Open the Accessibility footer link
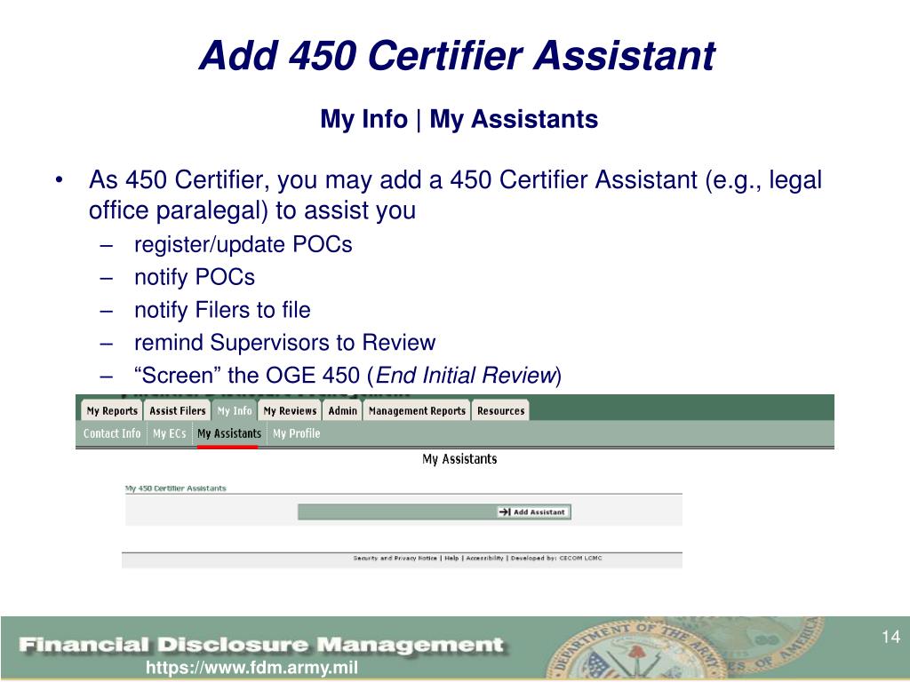Image resolution: width=910 pixels, height=682 pixels. pyautogui.click(x=484, y=559)
